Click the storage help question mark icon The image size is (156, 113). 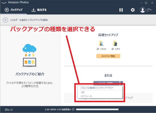[x=73, y=109]
